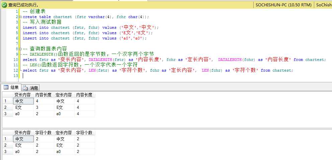Select the first 内容长度 column header after 变长内容
This screenshot has width=332, height=160.
[44, 95]
